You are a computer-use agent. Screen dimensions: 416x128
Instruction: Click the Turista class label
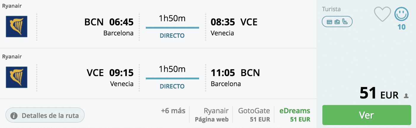(331, 9)
